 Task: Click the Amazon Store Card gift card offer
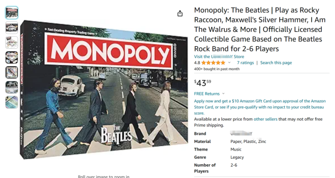tap(260, 107)
